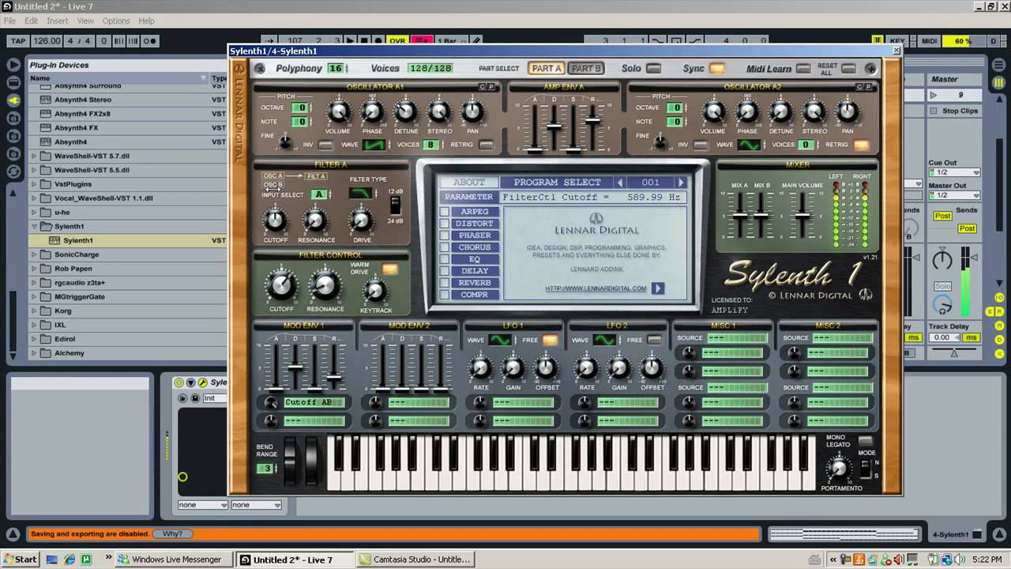Select the PART B tab
1011x569 pixels.
point(585,69)
